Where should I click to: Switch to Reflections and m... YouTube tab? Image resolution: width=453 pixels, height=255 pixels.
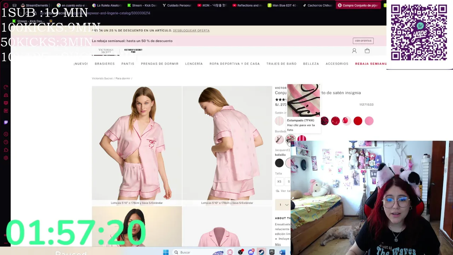247,5
